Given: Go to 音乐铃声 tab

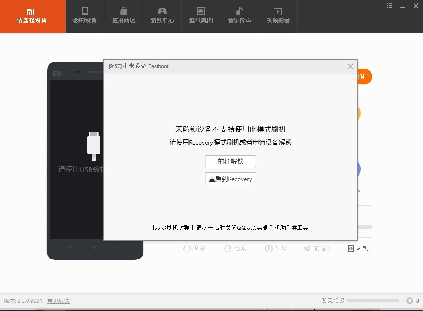Looking at the screenshot, I should click(240, 16).
